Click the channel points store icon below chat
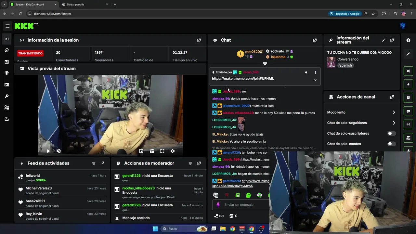The image size is (416, 234). tap(231, 216)
